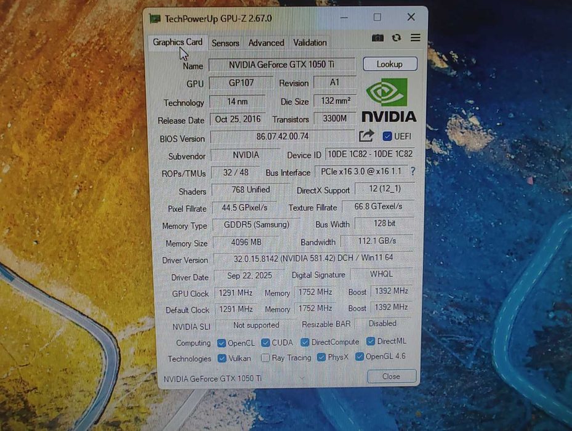
Task: Open the GPU-Z hamburger menu
Action: point(416,38)
